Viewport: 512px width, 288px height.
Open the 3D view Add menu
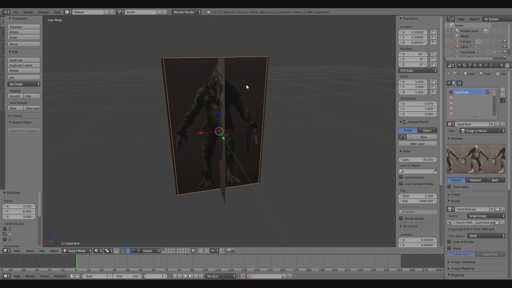42,251
